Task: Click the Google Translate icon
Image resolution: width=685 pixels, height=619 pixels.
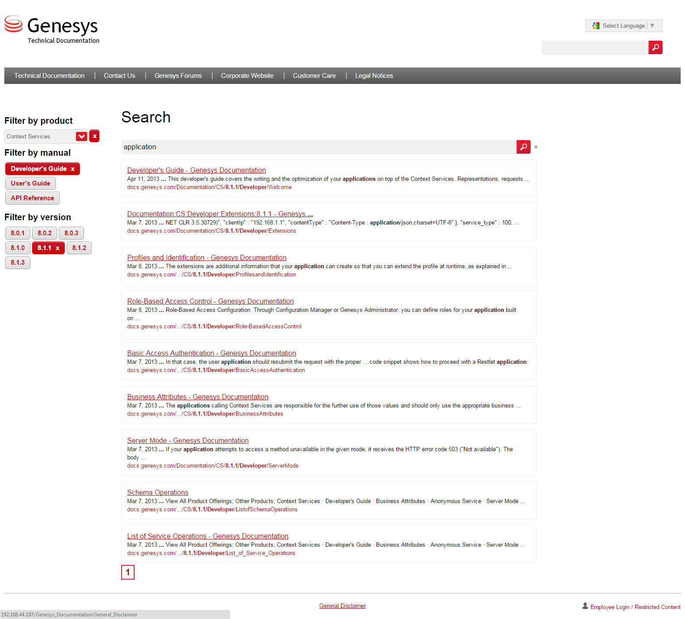Action: (596, 26)
